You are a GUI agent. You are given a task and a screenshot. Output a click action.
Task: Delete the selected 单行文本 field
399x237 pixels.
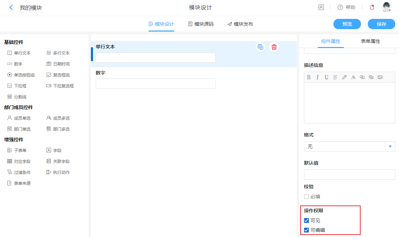tap(274, 47)
